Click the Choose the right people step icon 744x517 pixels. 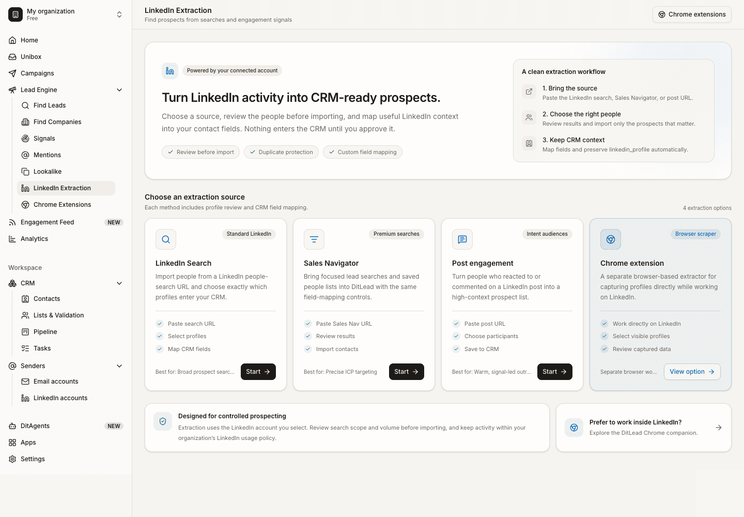pyautogui.click(x=529, y=117)
